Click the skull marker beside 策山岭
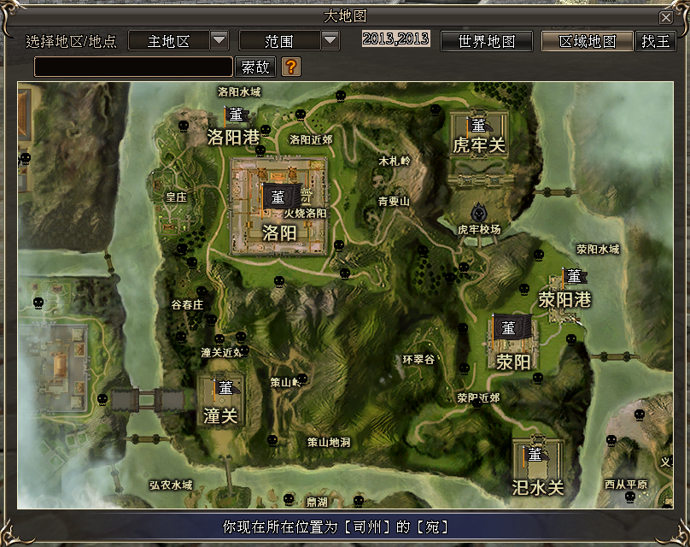This screenshot has height=547, width=690. (302, 379)
